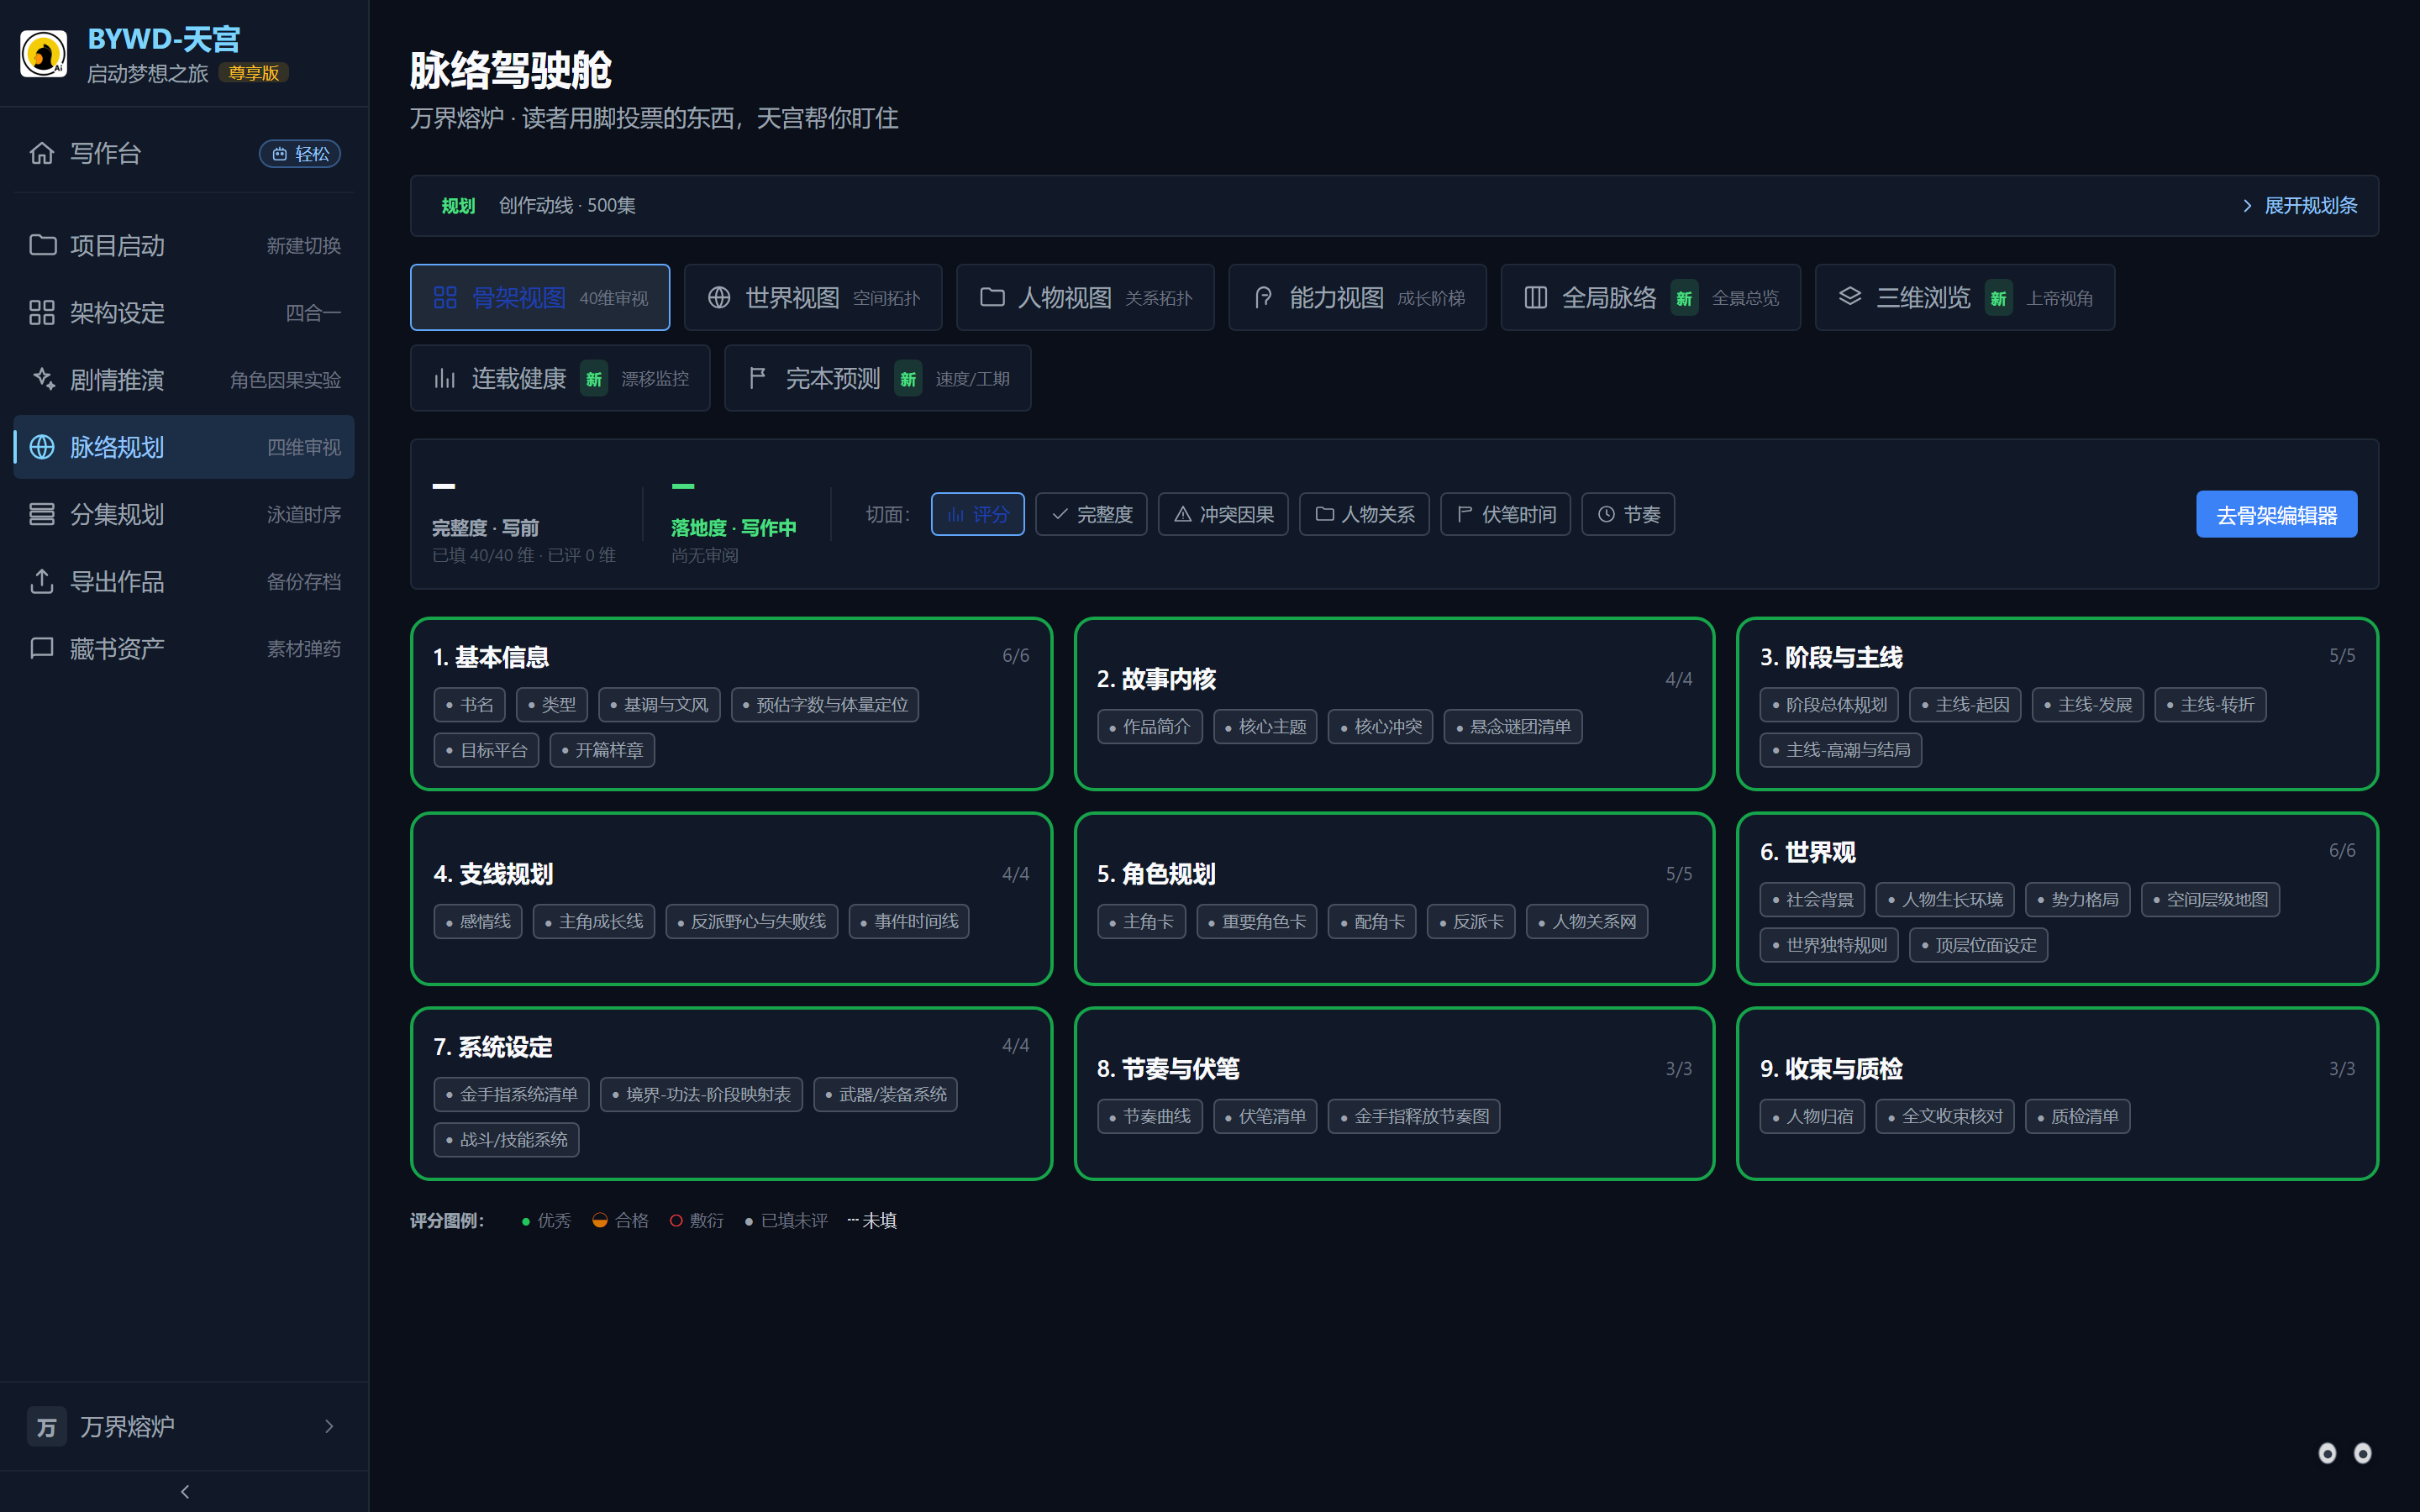This screenshot has height=1512, width=2420.
Task: Click the 反派野心与失败线 tag chip
Action: [751, 922]
